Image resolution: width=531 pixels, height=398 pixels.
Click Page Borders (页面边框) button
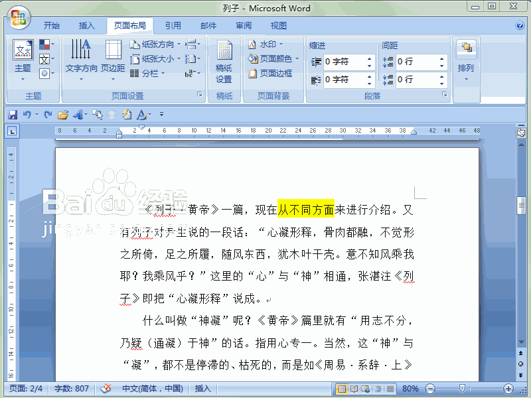point(270,73)
